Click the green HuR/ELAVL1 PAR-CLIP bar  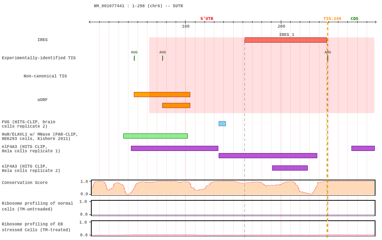point(155,136)
